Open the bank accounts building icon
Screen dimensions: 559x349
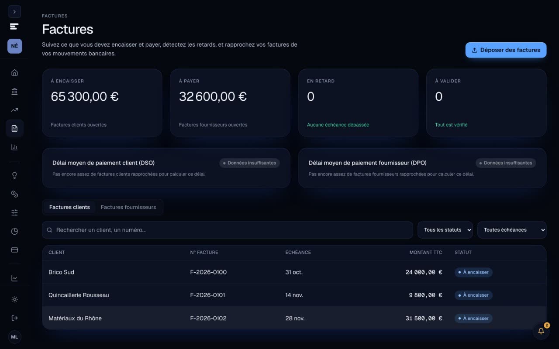click(14, 91)
